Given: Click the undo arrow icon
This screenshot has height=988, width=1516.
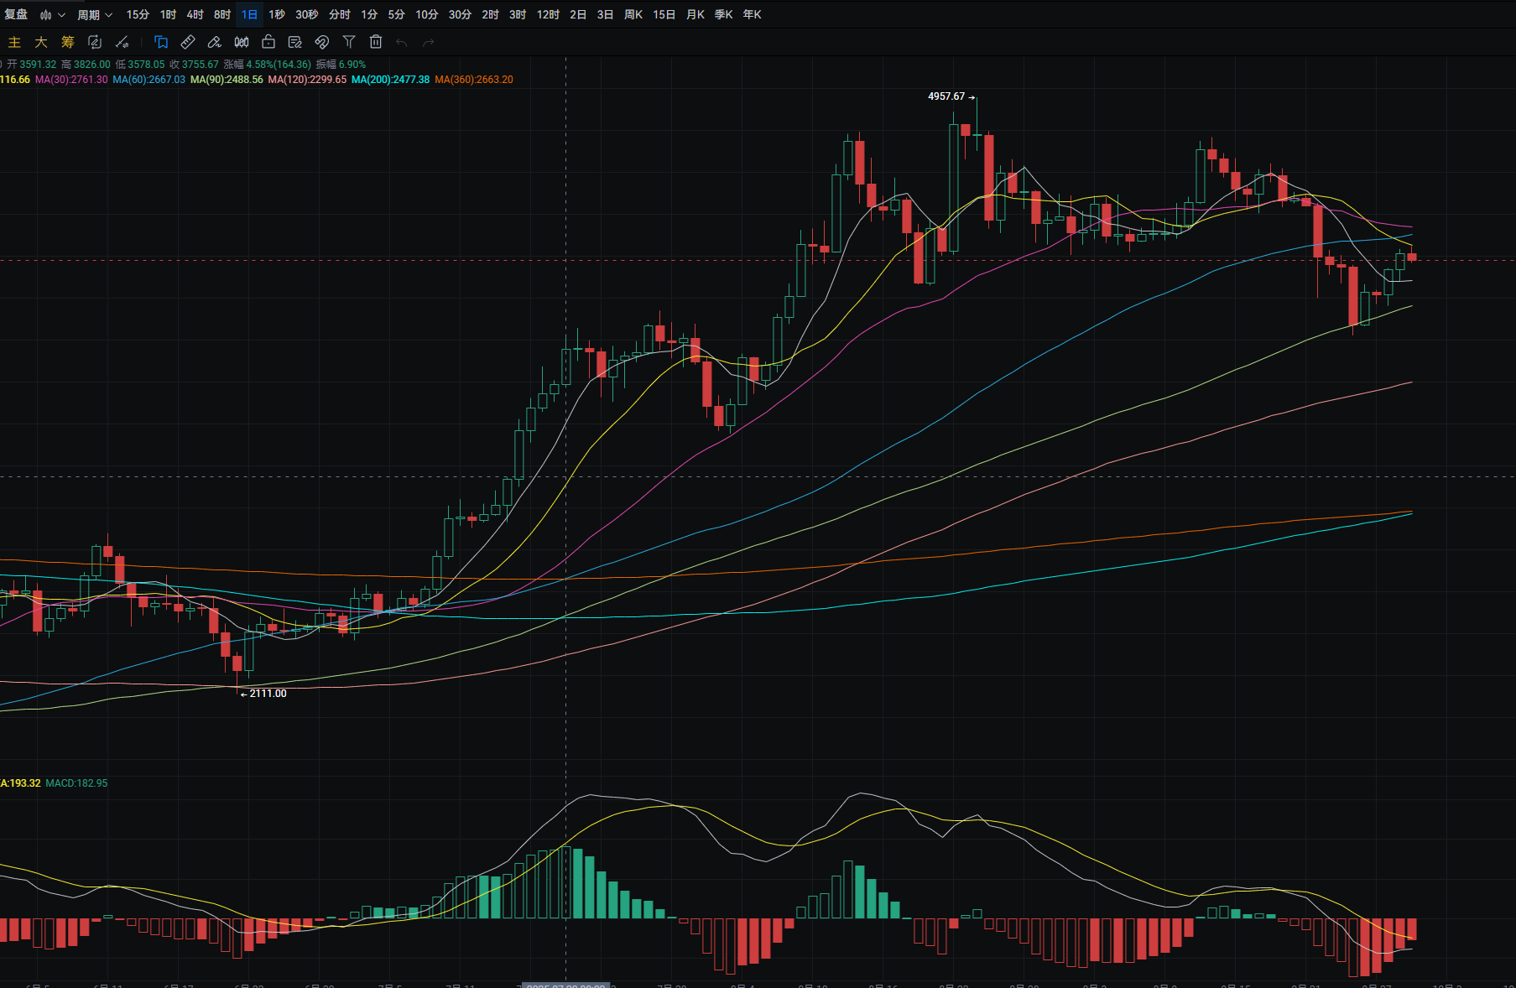Looking at the screenshot, I should (402, 42).
